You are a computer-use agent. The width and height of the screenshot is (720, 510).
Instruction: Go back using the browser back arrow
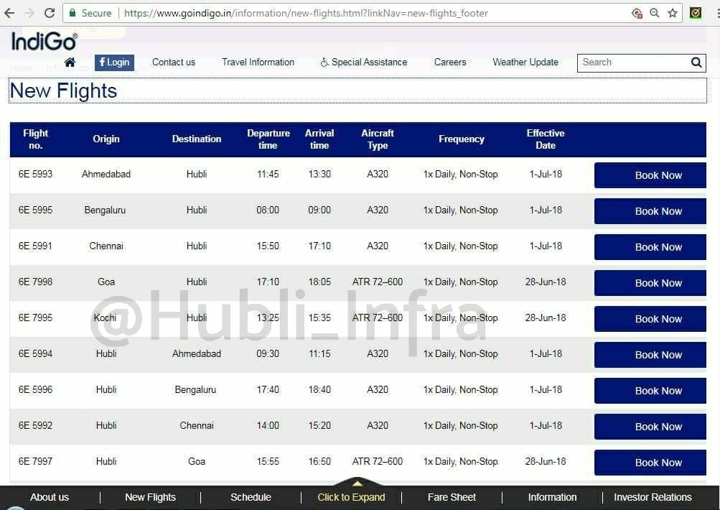tap(9, 13)
